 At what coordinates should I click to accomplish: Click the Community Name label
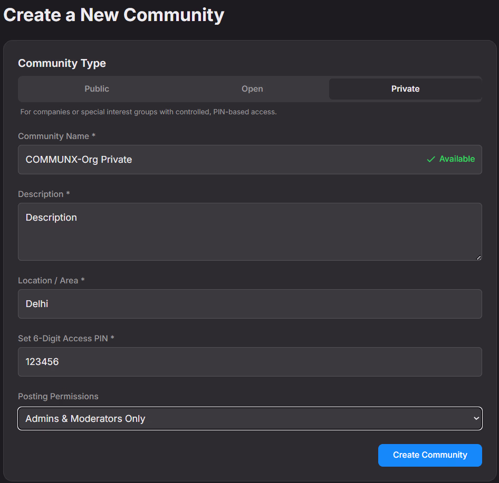click(x=56, y=136)
